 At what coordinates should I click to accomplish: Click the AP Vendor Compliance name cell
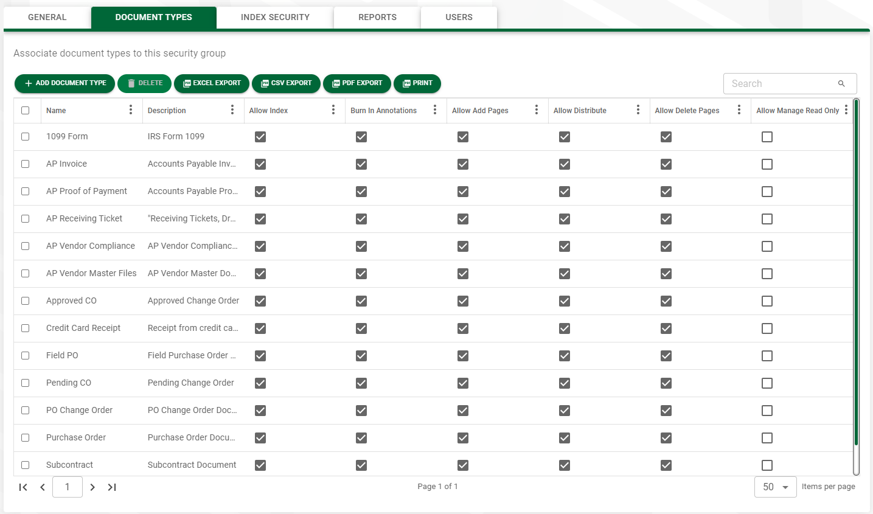[x=91, y=246]
